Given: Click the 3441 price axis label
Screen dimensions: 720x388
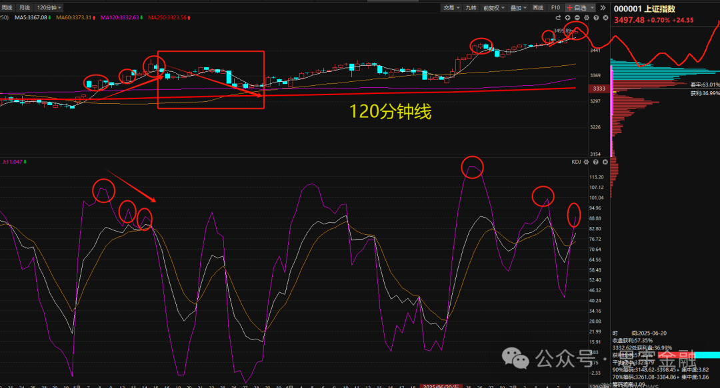Looking at the screenshot, I should 595,51.
